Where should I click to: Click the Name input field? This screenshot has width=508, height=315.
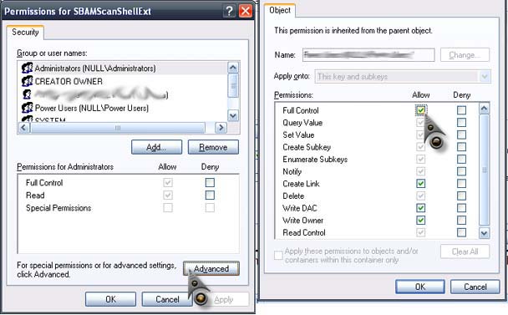tap(368, 55)
